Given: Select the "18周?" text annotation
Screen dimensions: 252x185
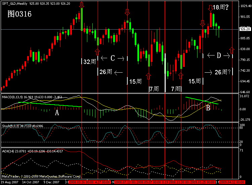Looking at the screenshot, I should (x=221, y=7).
